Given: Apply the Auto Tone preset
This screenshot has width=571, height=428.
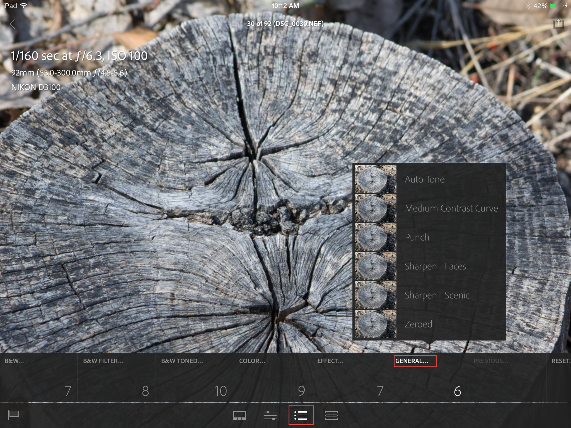Looking at the screenshot, I should (x=429, y=179).
